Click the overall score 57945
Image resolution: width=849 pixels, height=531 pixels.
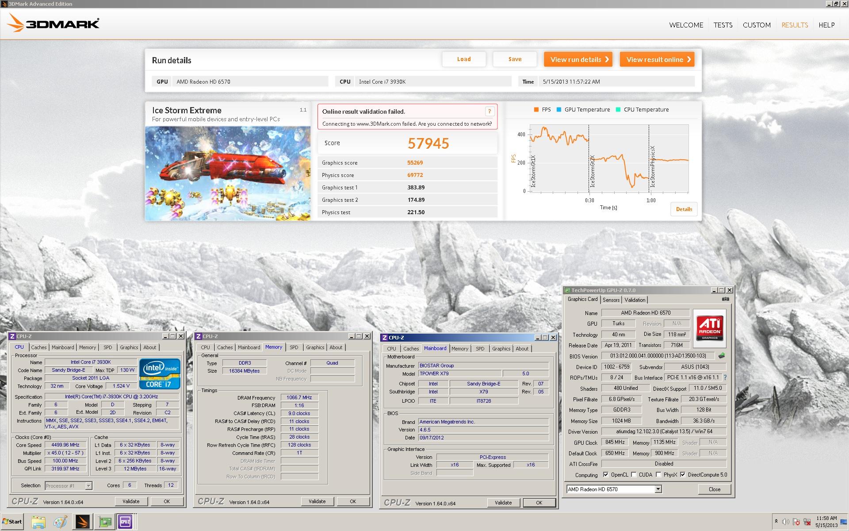[428, 143]
